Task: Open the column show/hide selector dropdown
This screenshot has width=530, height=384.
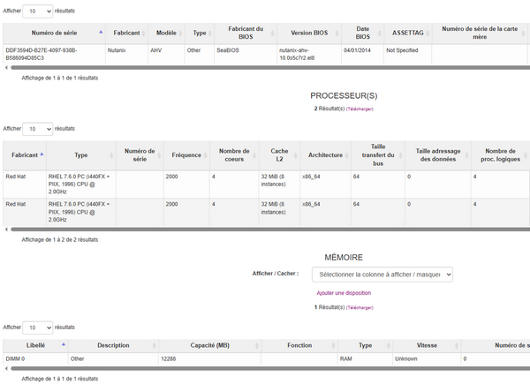Action: [x=382, y=275]
